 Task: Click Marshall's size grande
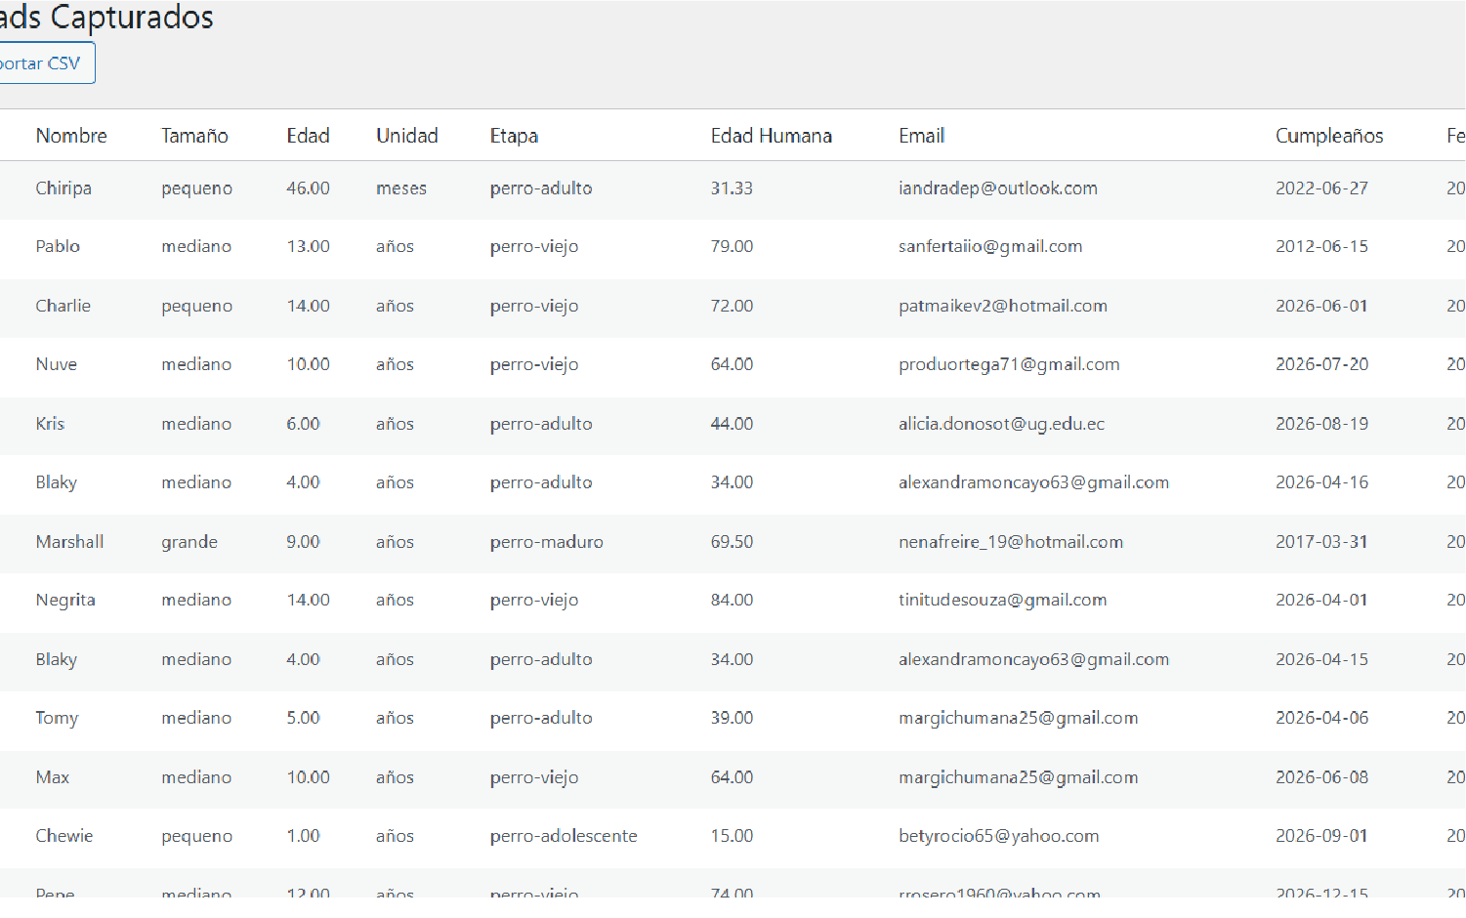coord(189,542)
